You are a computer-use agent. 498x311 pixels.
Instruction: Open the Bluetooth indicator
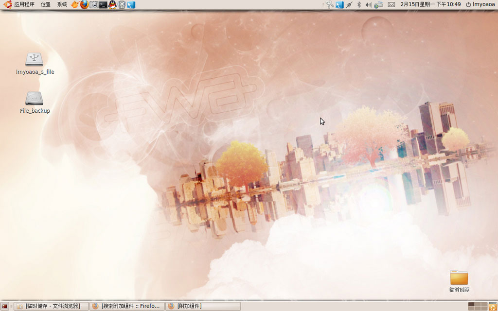[x=359, y=4]
